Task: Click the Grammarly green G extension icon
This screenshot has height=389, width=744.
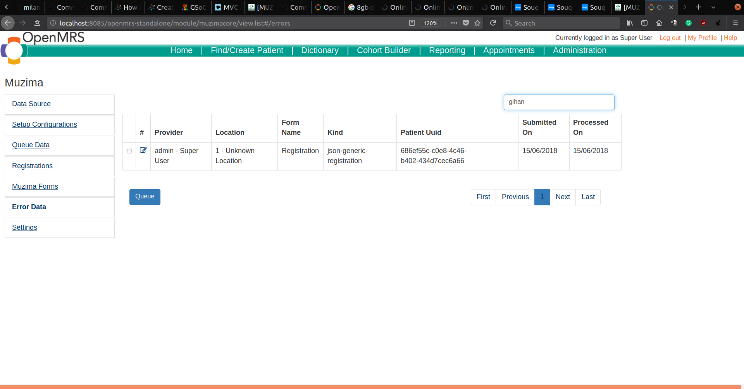Action: coord(689,23)
